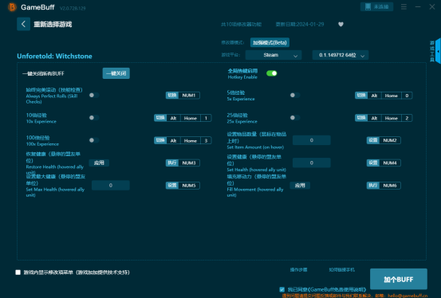Viewport: 441px width, 298px height.
Task: Expand the side game tools panel arrow
Action: [x=438, y=51]
